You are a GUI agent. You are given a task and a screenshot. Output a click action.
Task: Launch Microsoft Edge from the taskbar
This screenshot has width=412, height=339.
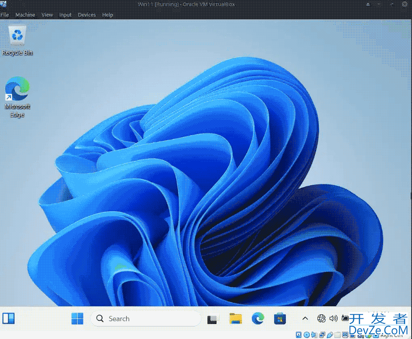258,318
